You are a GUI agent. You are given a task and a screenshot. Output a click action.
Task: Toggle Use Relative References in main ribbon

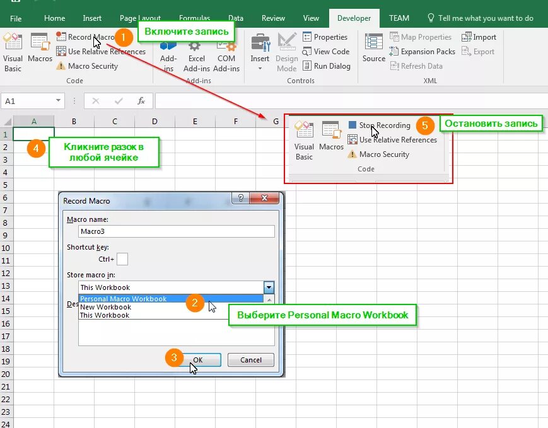(101, 51)
